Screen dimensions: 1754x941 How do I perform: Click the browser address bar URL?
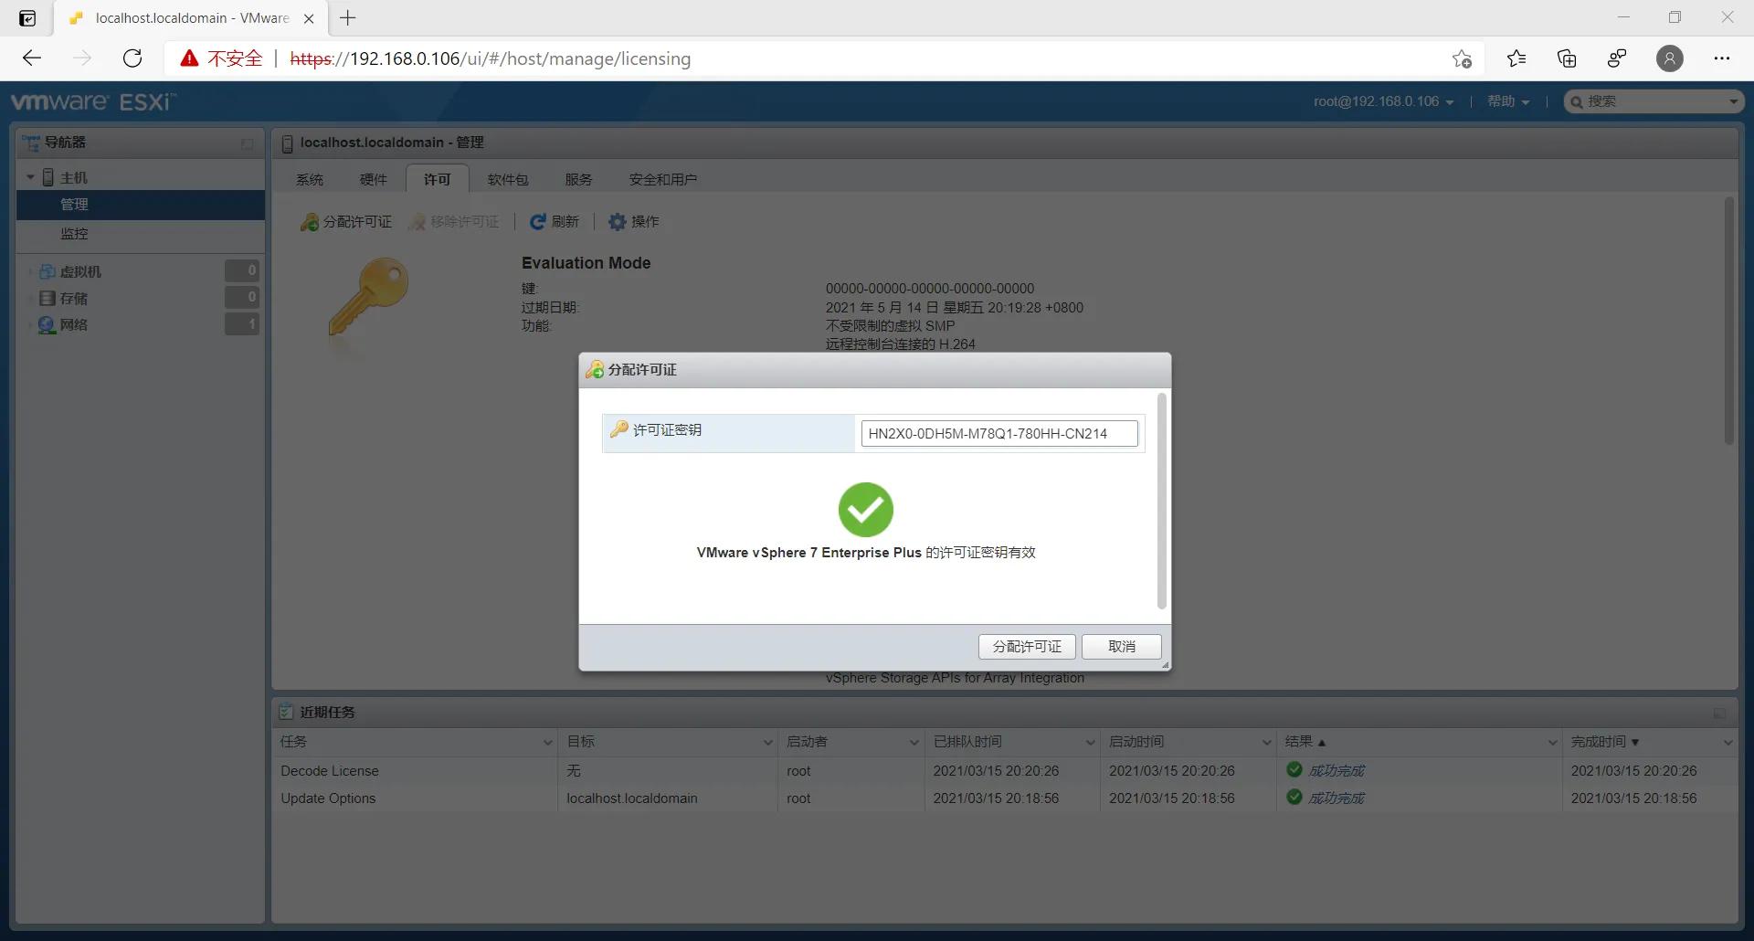491,58
